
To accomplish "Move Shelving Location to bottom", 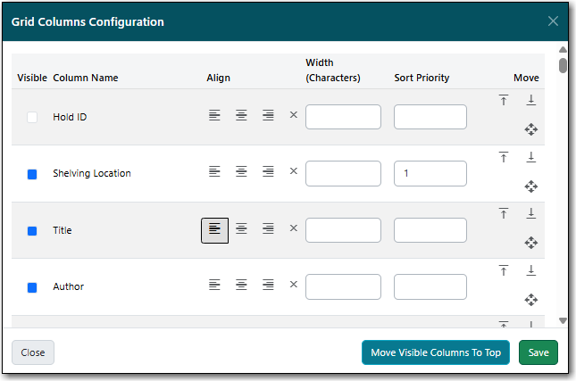I will [530, 157].
